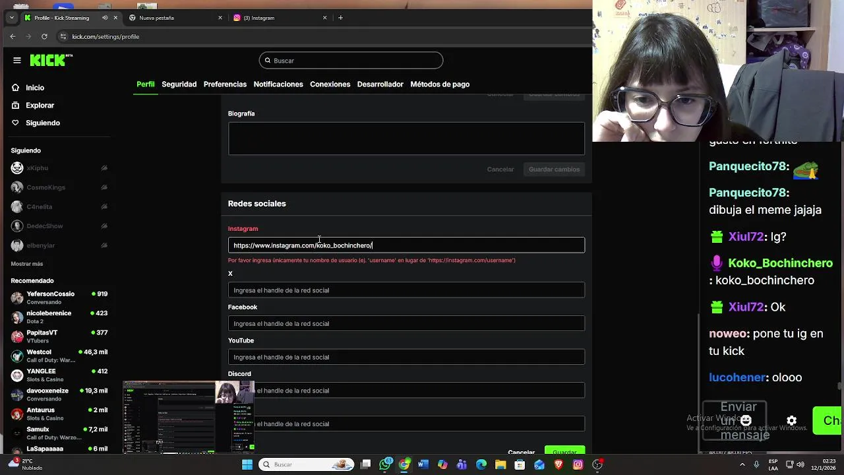Mute the Kick Streaming browser tab

coord(105,18)
